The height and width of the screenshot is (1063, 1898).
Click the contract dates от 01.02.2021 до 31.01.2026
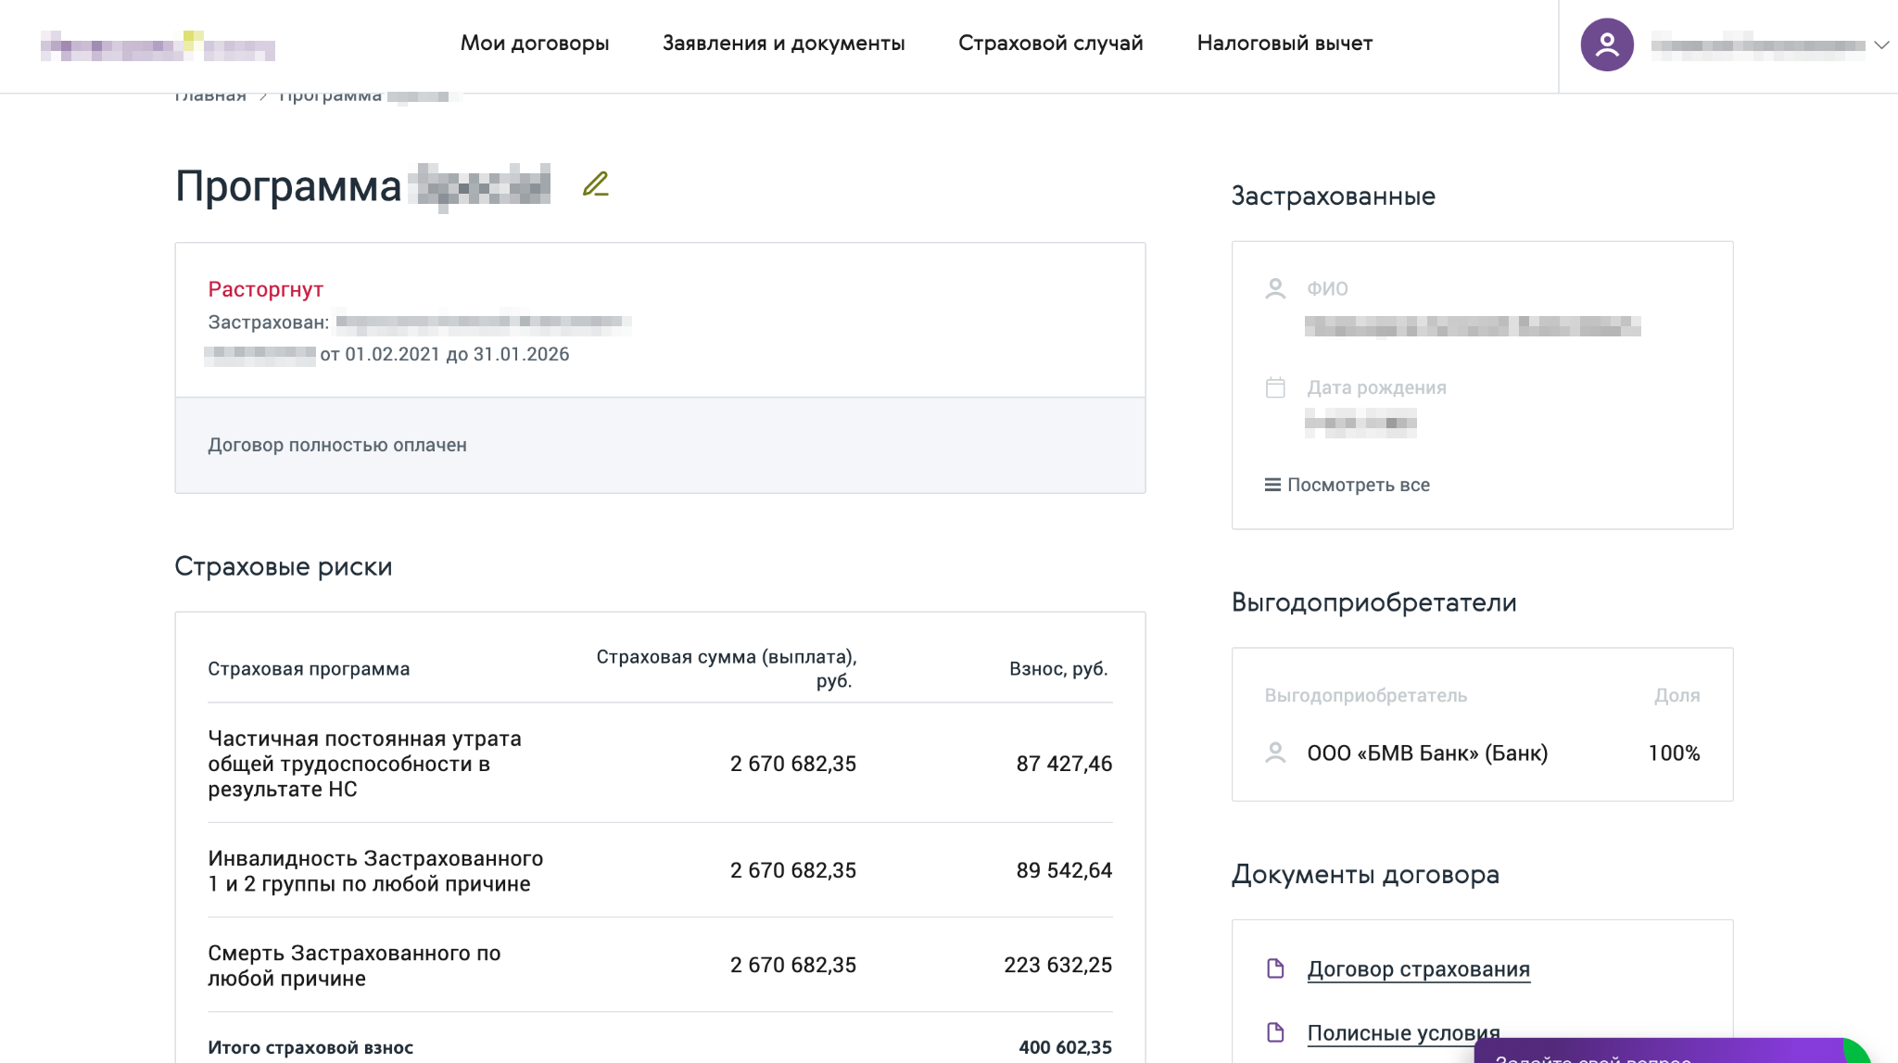[x=445, y=354]
